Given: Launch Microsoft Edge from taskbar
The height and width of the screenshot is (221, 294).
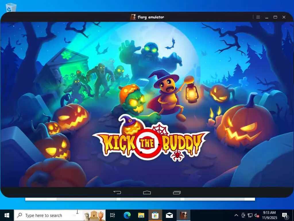Looking at the screenshot, I should [127, 215].
